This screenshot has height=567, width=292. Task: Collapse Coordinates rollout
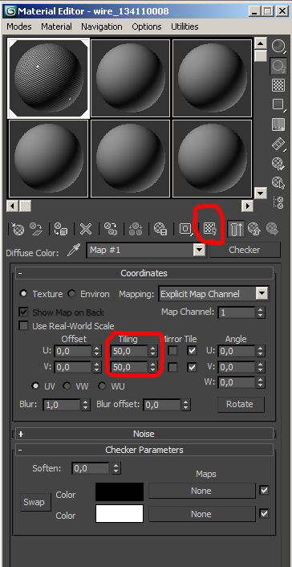click(144, 273)
